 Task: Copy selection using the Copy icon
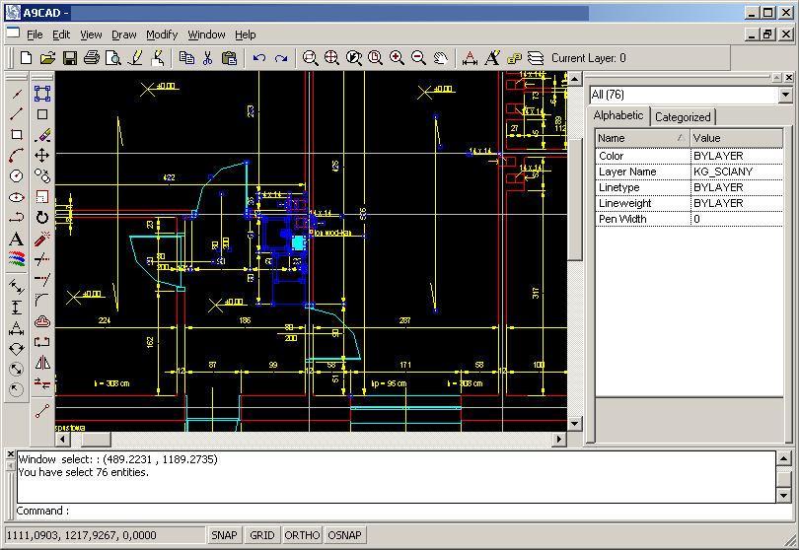tap(186, 58)
